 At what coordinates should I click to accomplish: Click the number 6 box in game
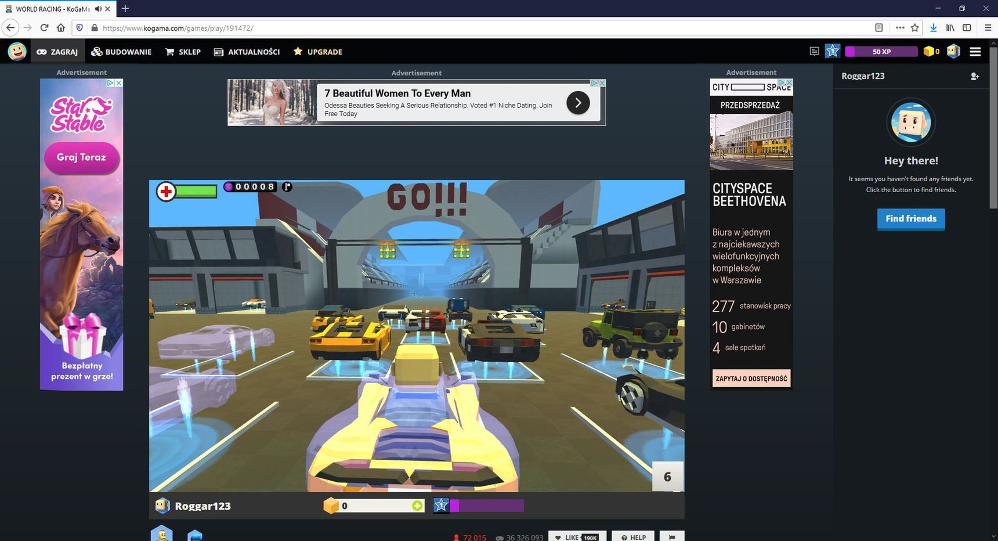pos(667,477)
